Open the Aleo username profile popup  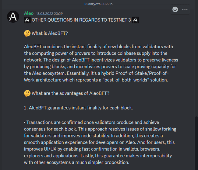click(x=29, y=13)
